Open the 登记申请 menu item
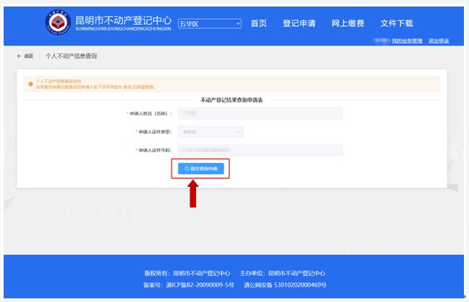 coord(299,23)
